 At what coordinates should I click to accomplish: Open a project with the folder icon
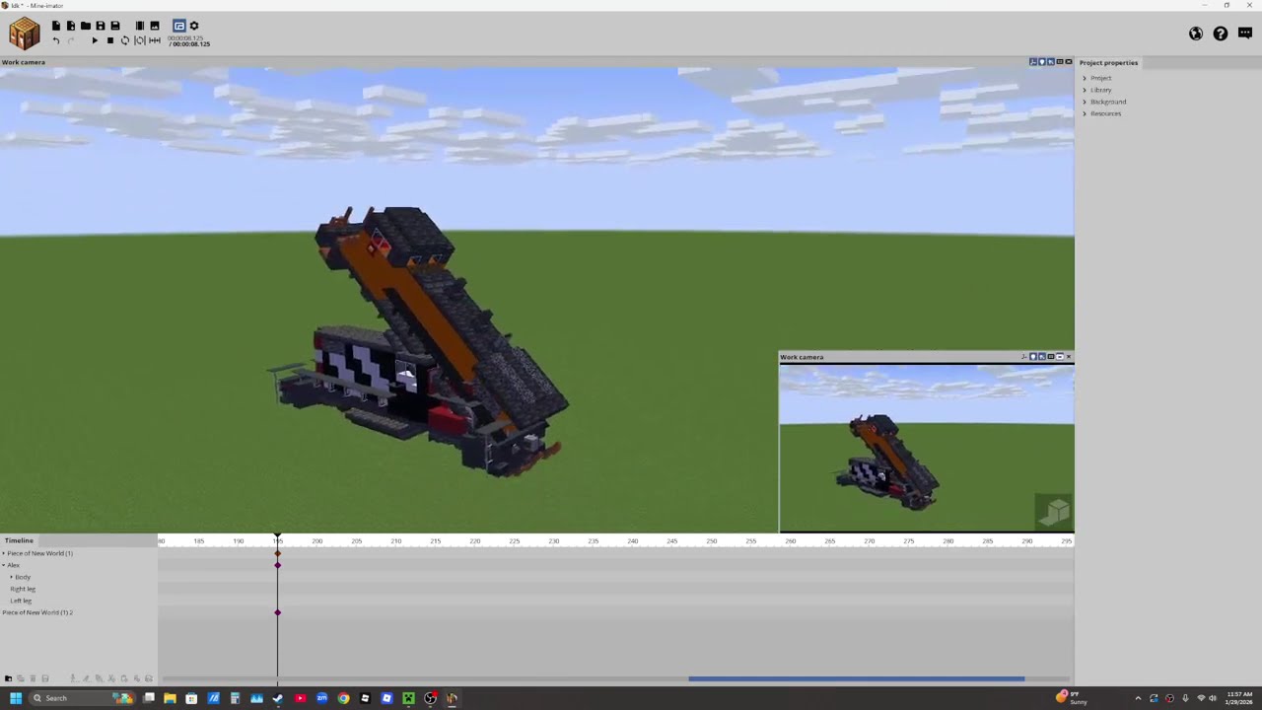tap(86, 26)
